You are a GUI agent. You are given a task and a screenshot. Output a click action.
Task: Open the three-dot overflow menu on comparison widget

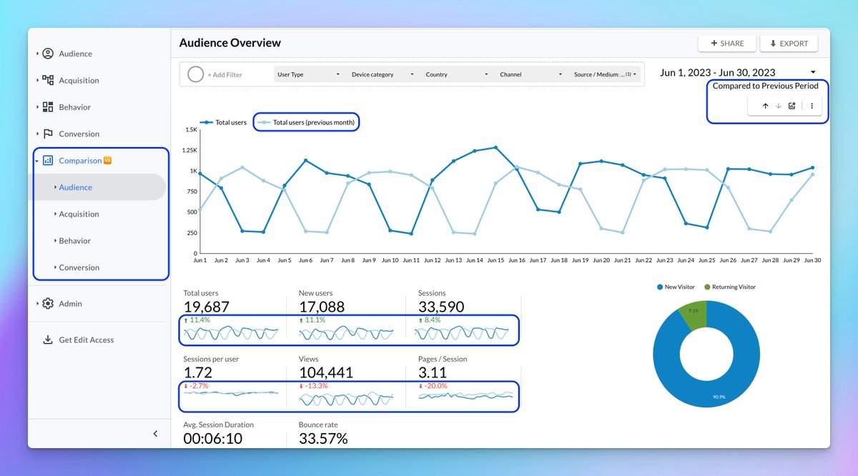click(x=812, y=105)
